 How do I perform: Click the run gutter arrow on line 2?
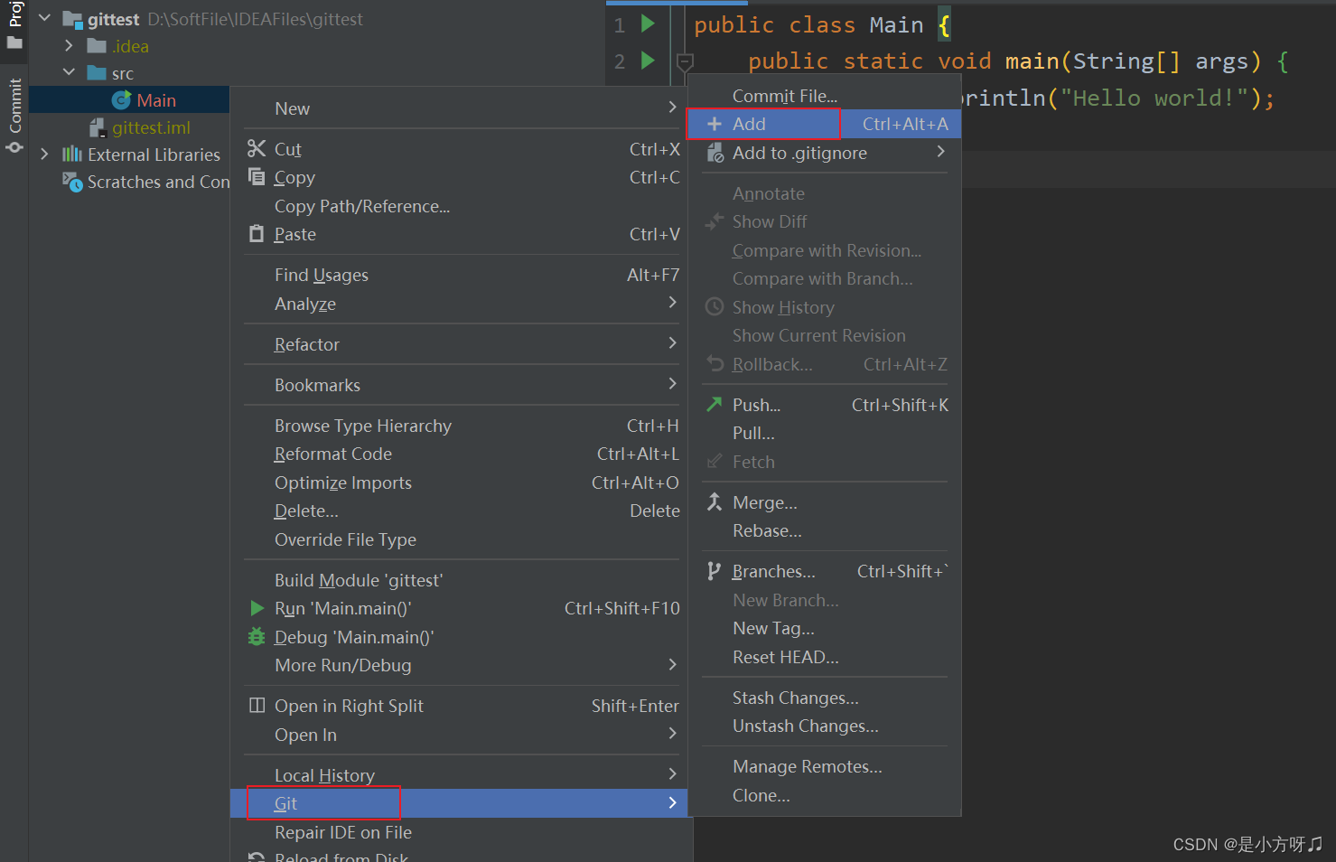coord(648,61)
